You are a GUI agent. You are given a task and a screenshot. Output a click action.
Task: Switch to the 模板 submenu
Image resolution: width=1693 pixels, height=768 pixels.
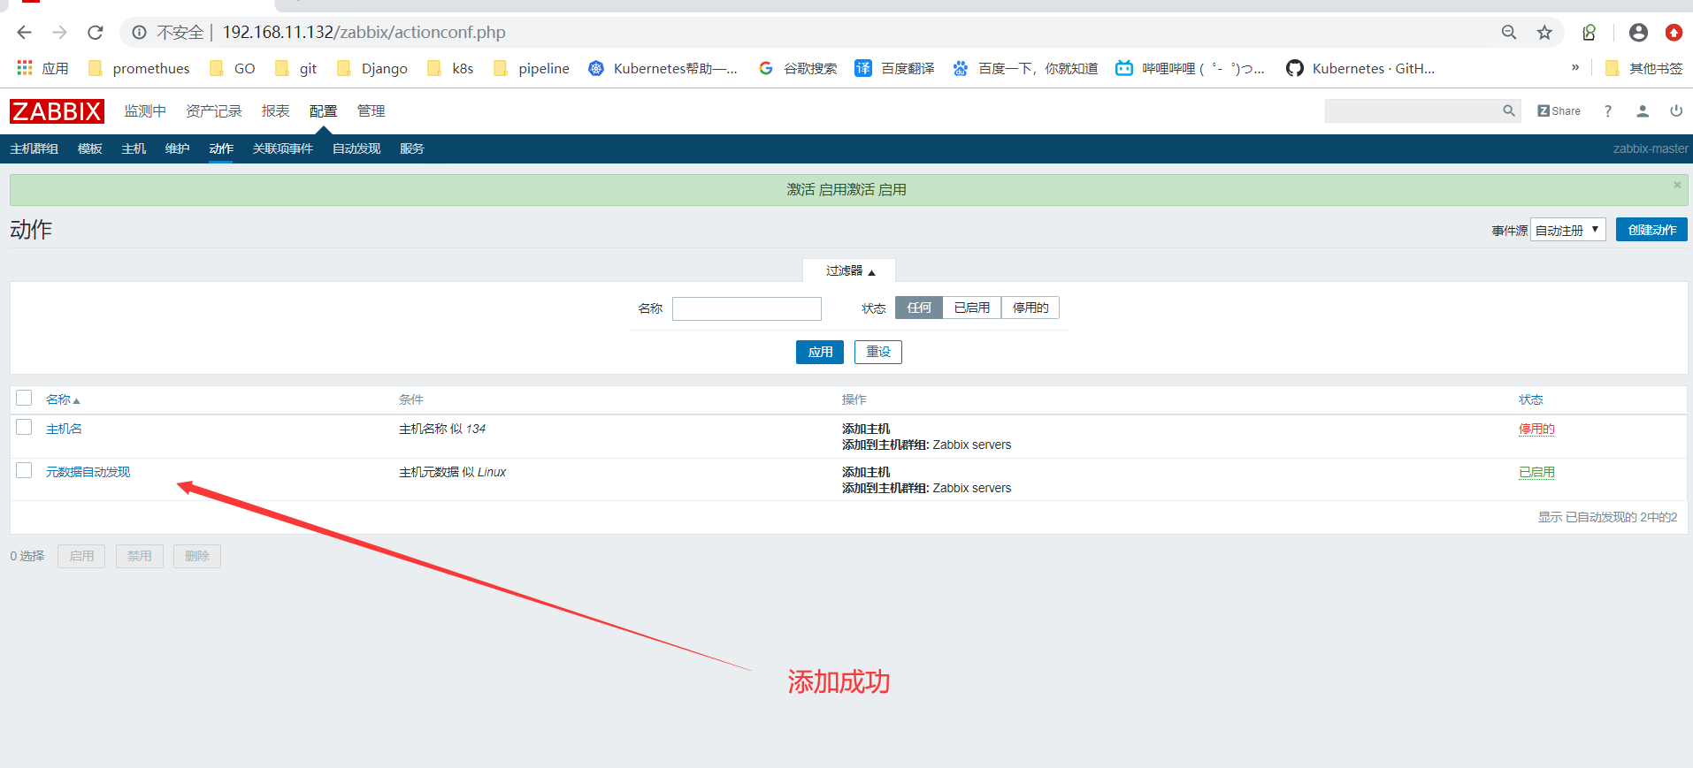tap(90, 148)
